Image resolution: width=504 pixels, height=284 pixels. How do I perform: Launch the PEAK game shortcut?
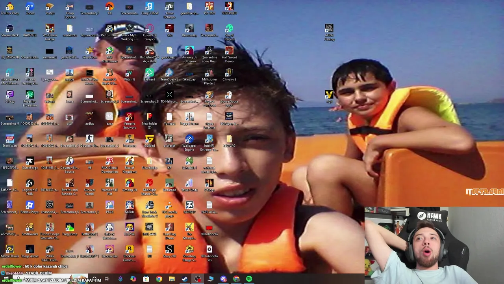coord(109,207)
